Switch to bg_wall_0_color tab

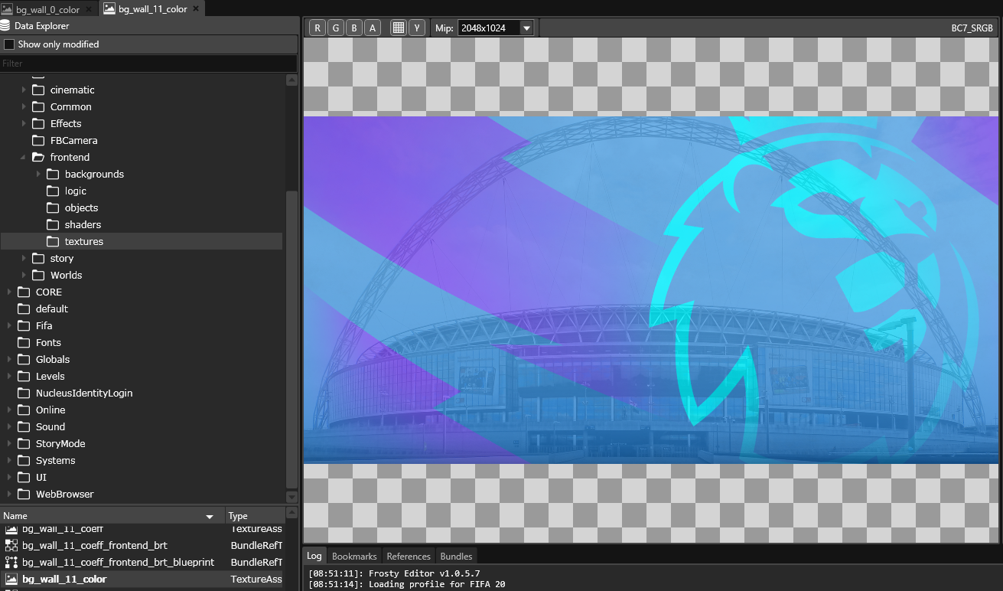click(47, 9)
